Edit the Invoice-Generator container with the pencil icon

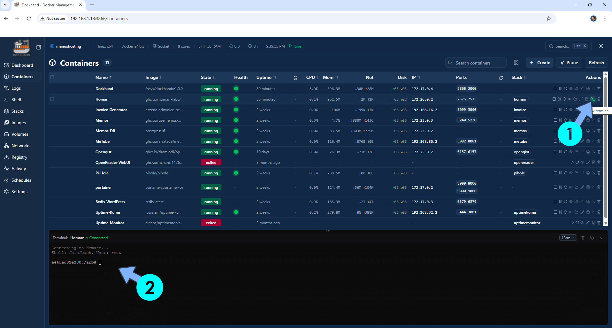point(582,110)
